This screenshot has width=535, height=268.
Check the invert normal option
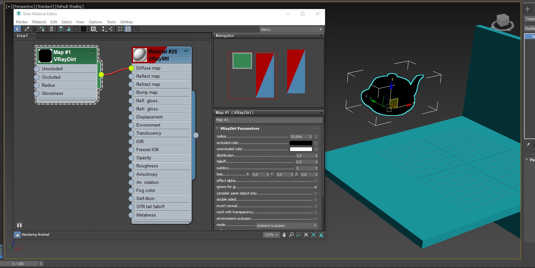316,206
